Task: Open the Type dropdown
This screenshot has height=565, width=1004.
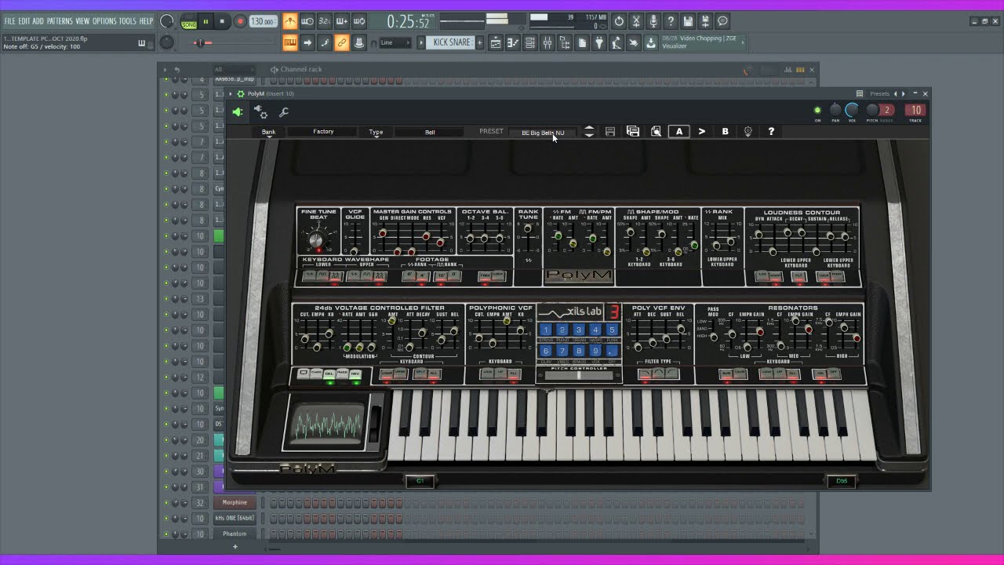Action: [376, 132]
